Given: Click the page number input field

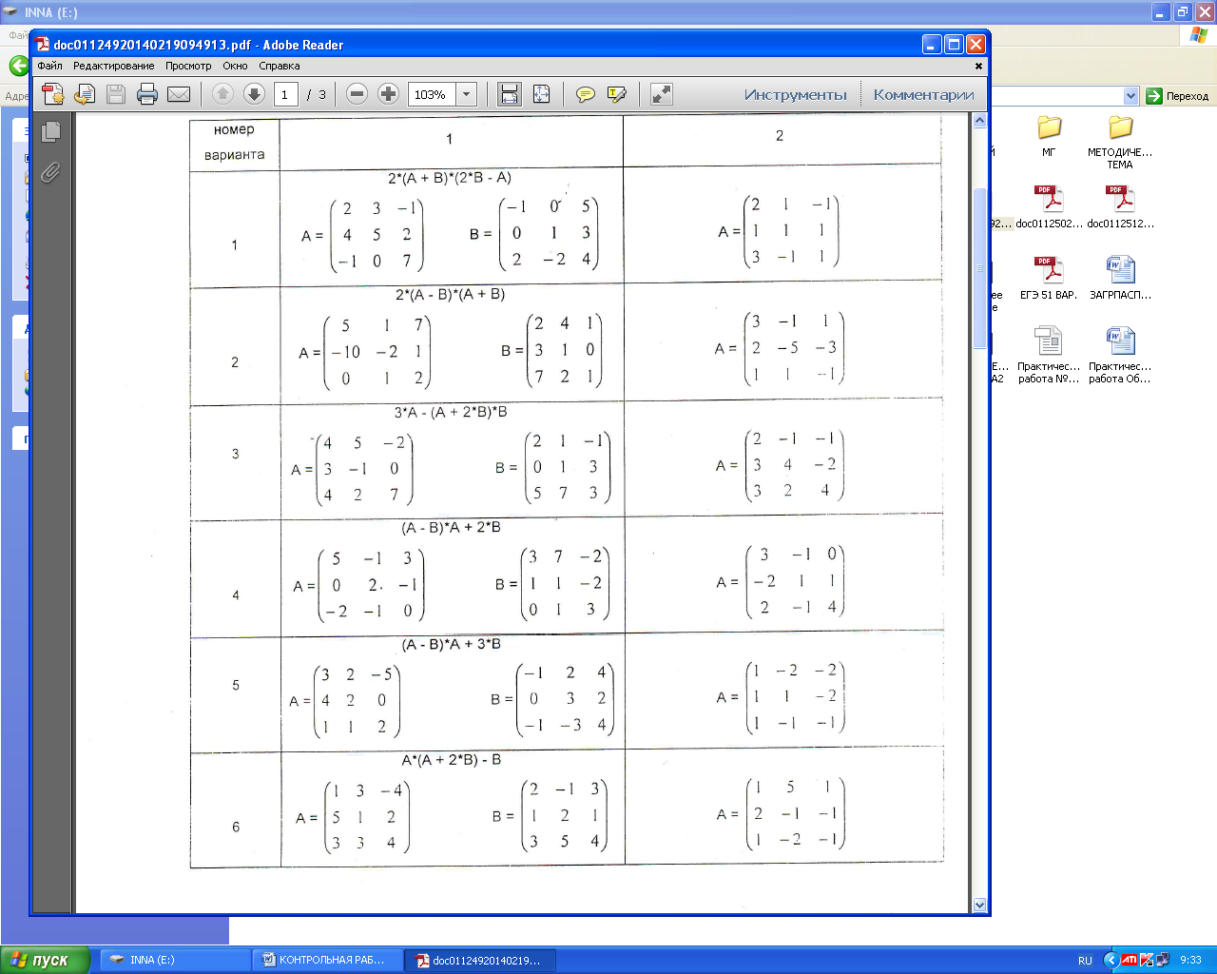Looking at the screenshot, I should point(286,94).
